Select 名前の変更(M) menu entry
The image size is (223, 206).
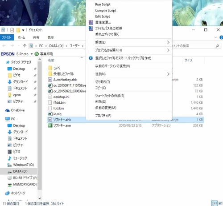pyautogui.click(x=106, y=108)
